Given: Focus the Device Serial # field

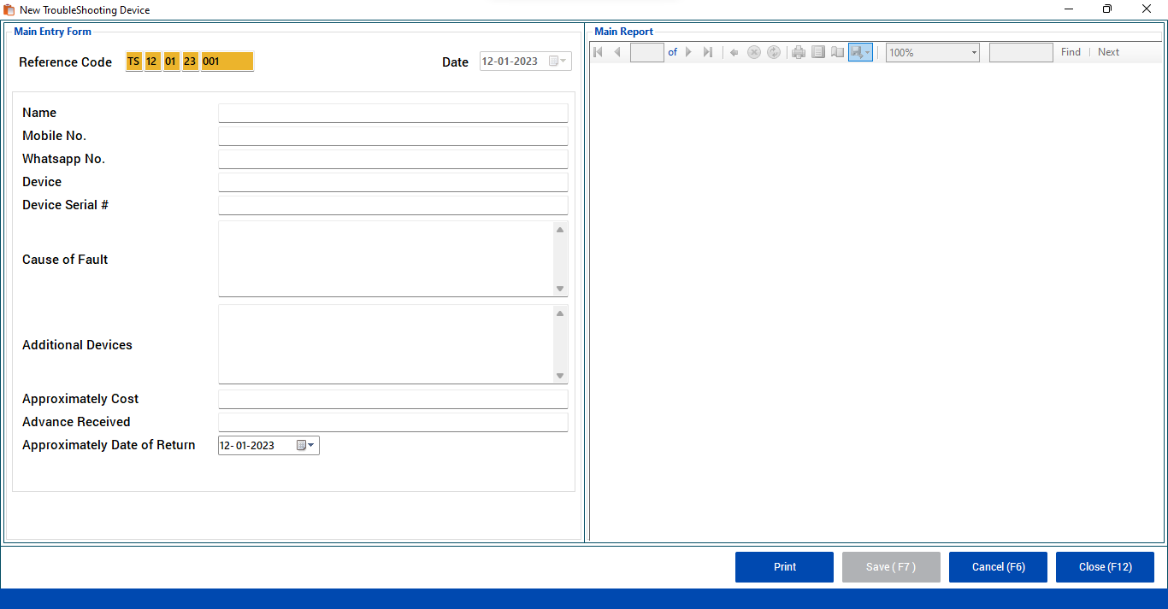Looking at the screenshot, I should click(392, 205).
